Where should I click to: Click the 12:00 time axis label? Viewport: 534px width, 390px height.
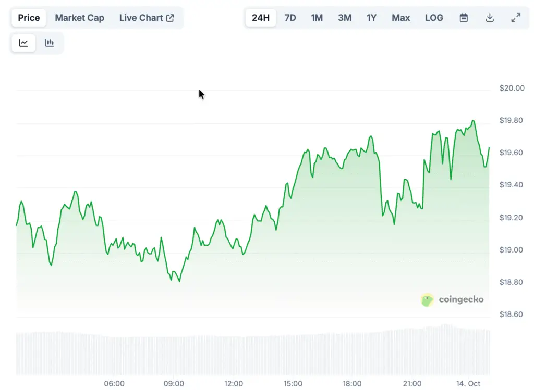point(233,384)
